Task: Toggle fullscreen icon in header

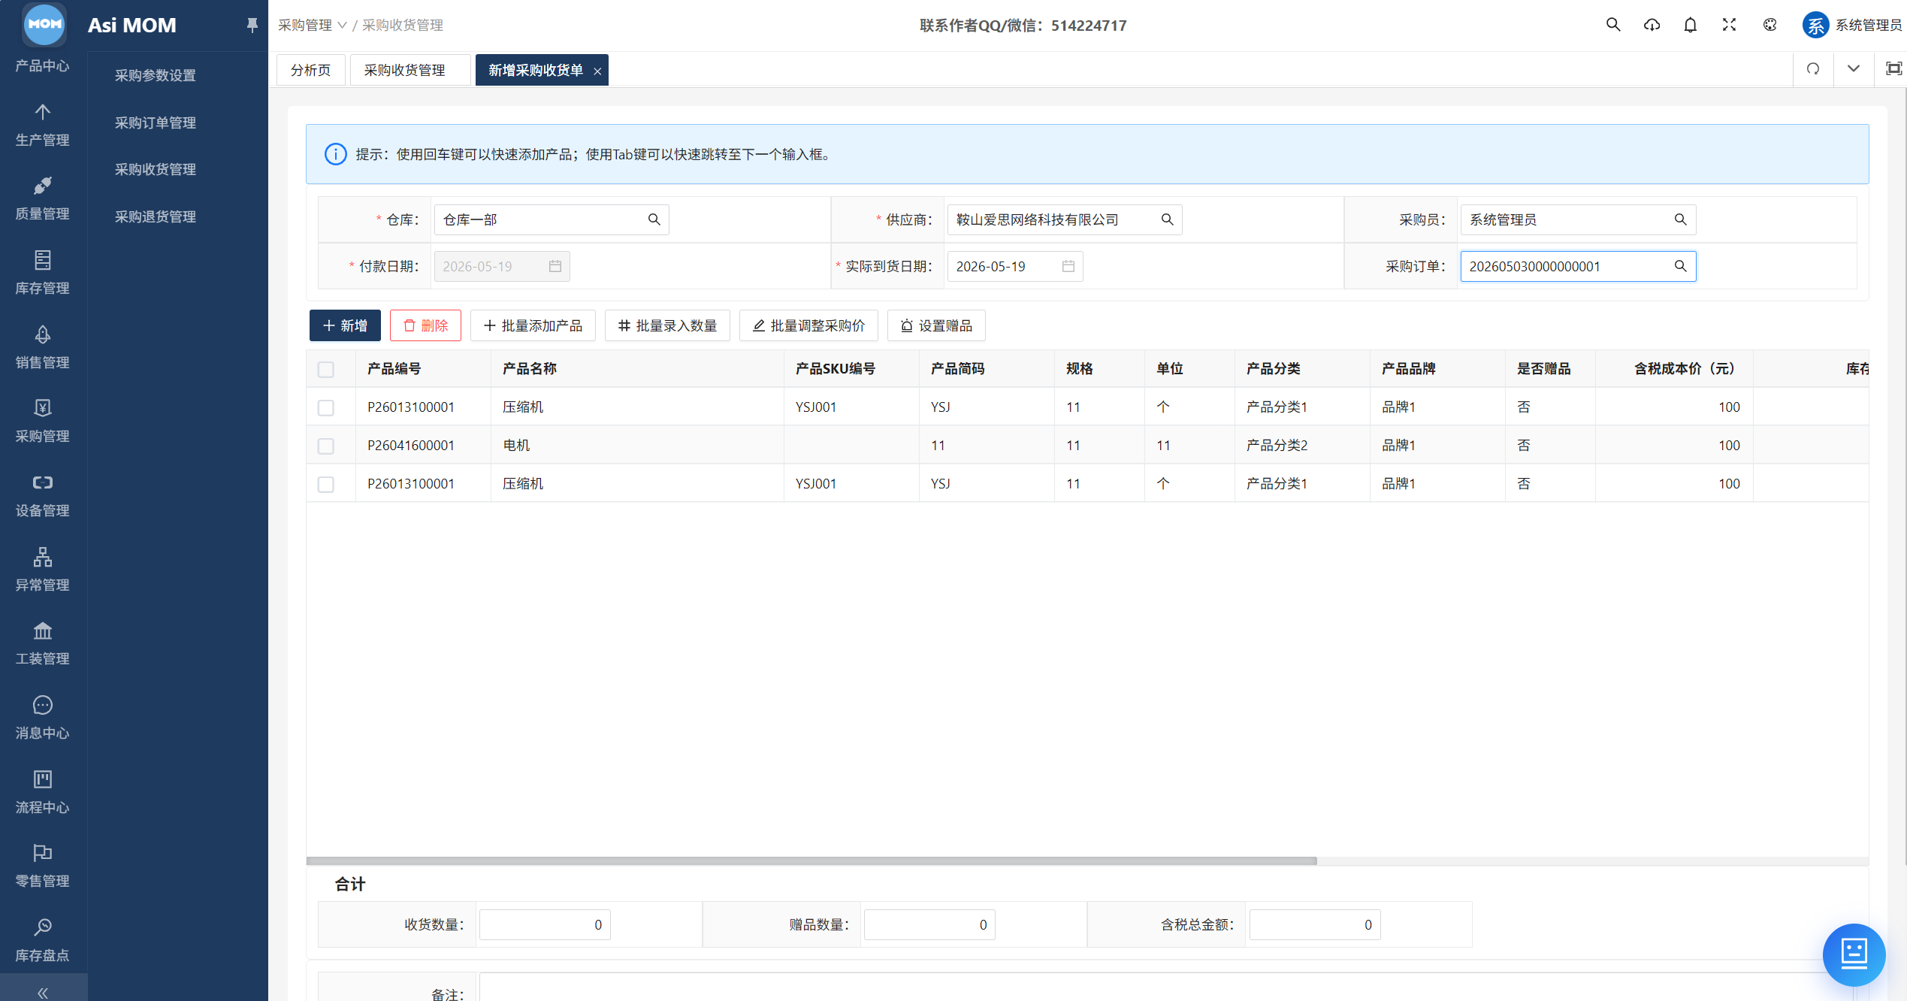Action: click(x=1729, y=25)
